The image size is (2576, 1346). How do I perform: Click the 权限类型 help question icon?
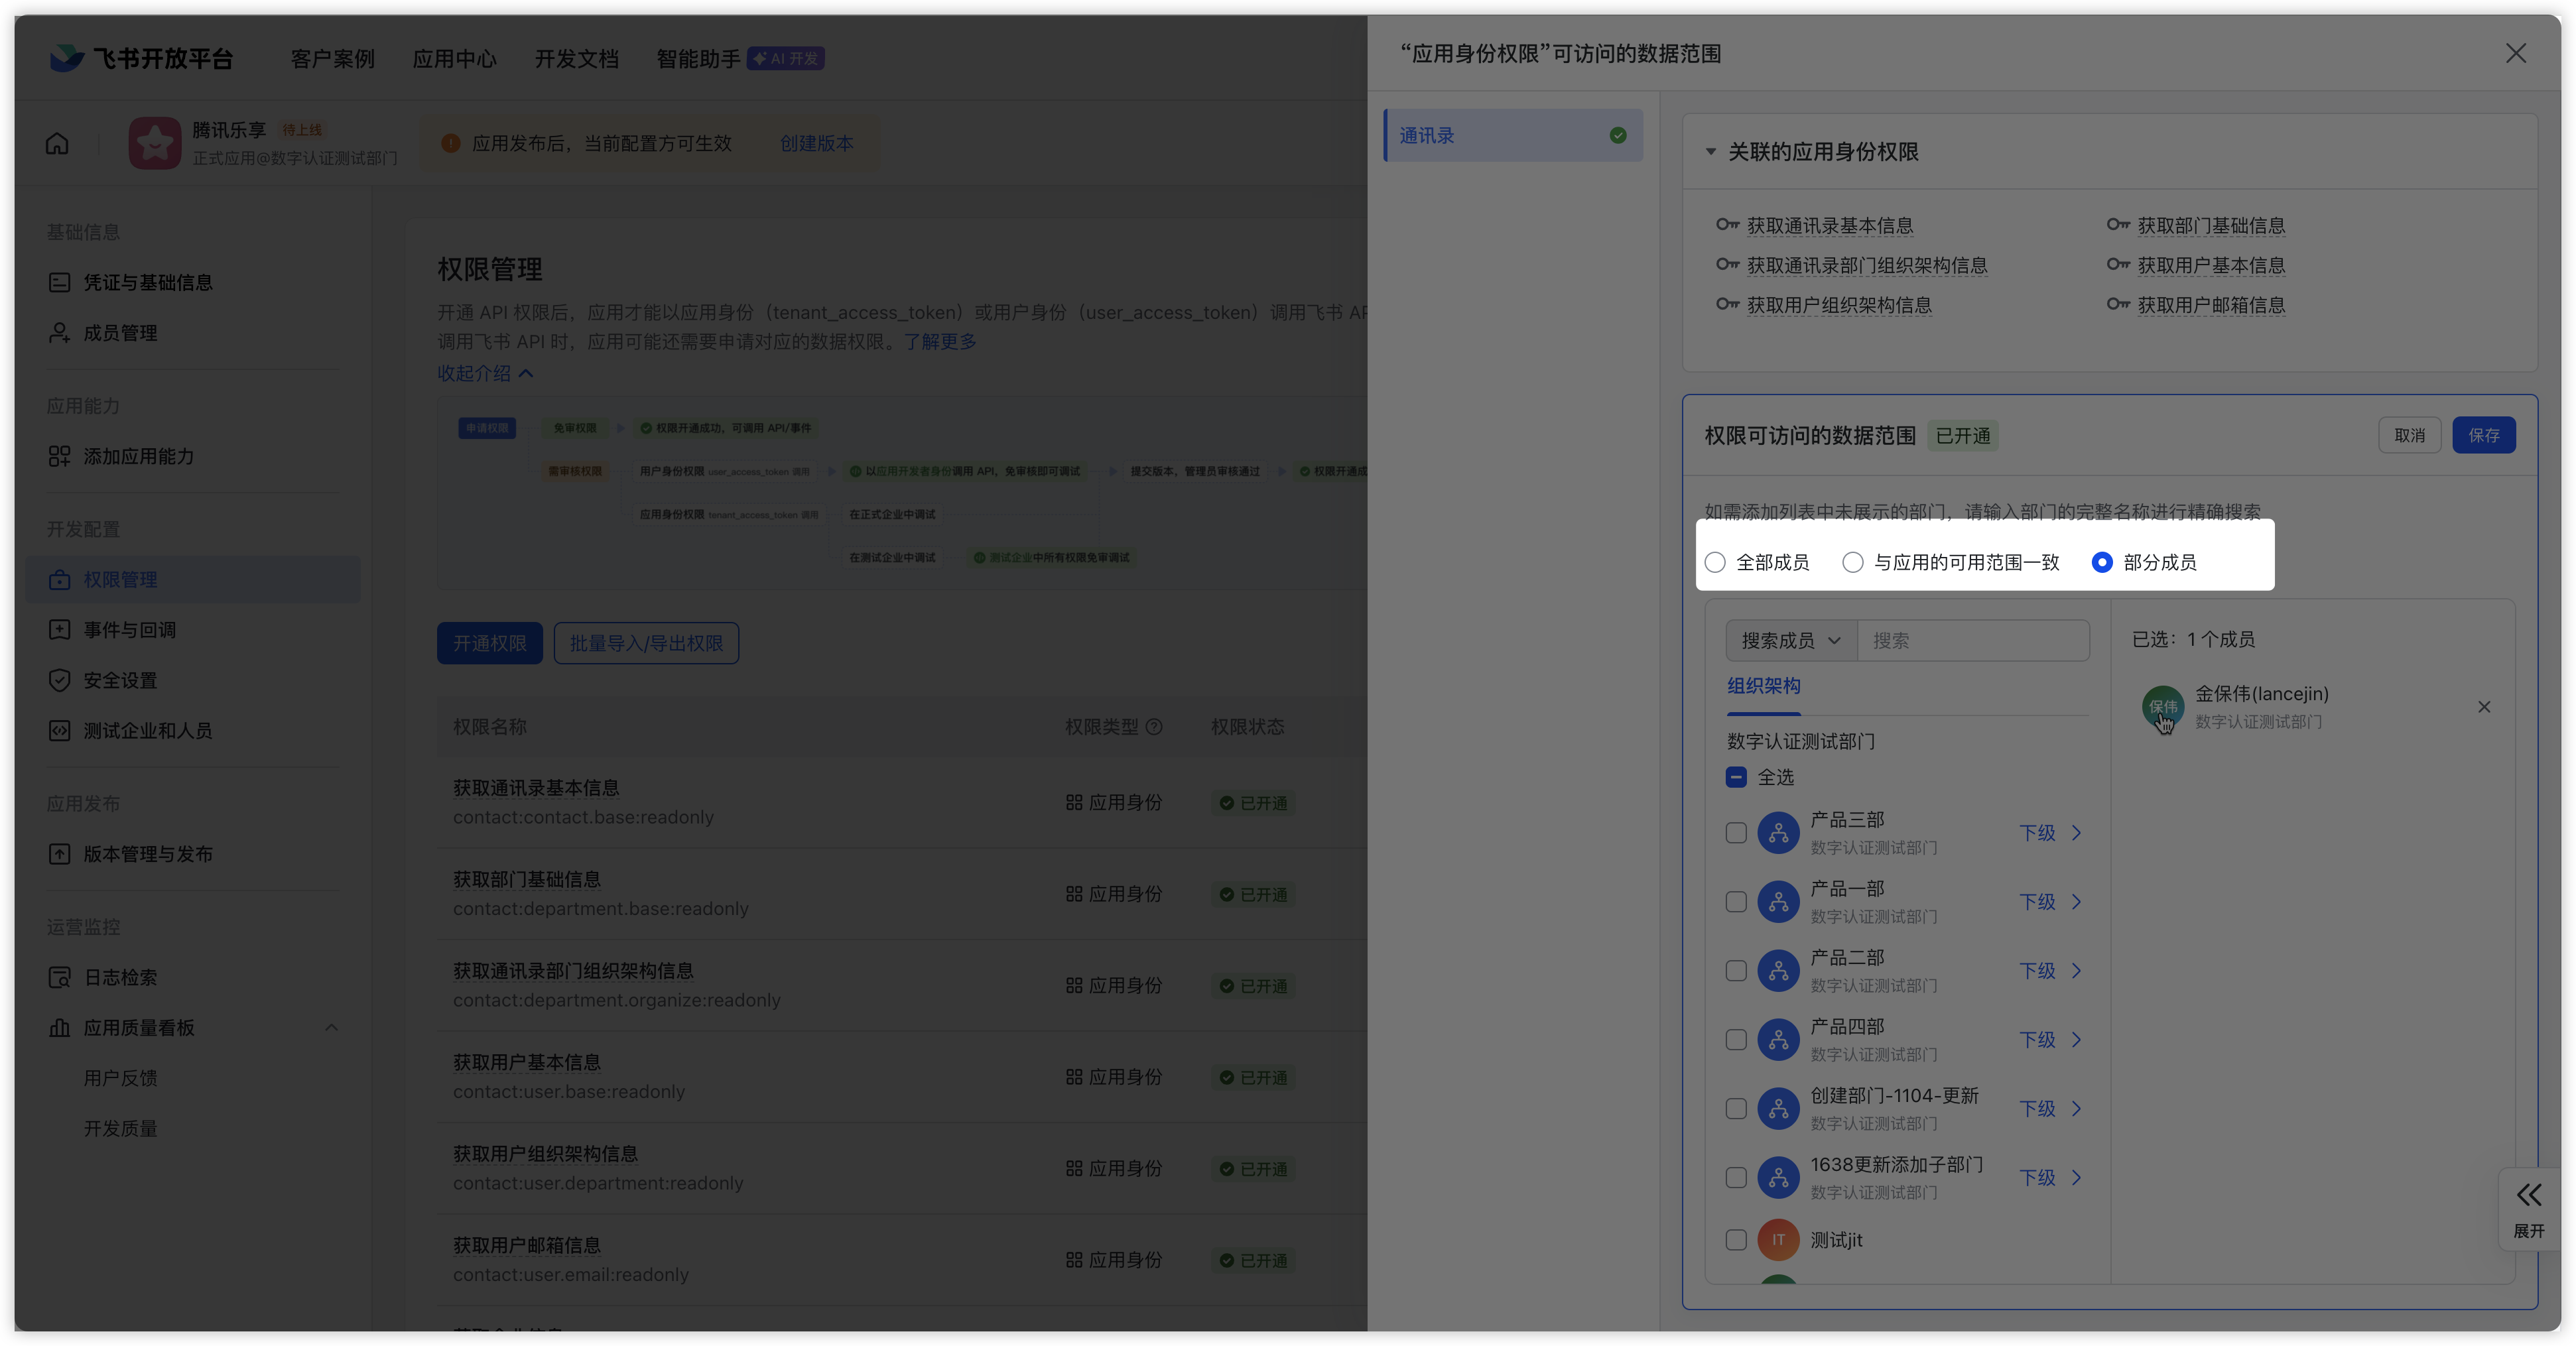pos(1154,727)
